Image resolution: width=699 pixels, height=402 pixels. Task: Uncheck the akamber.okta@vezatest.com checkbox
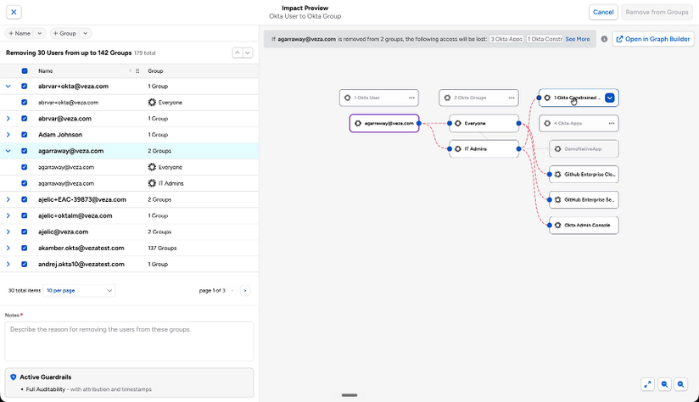[25, 248]
